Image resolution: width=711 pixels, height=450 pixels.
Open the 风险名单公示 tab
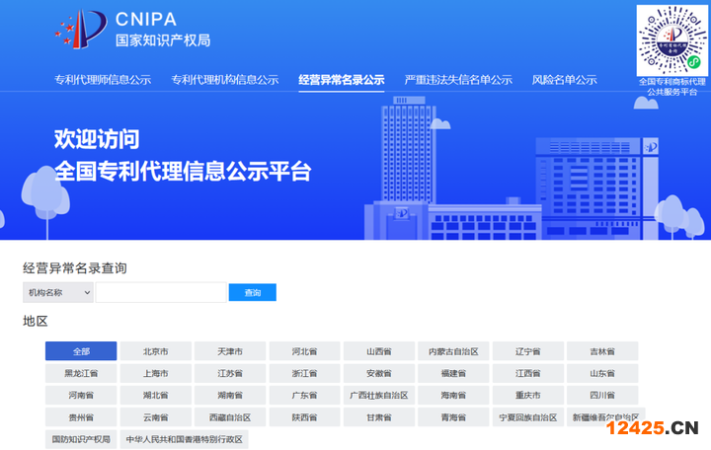[564, 80]
